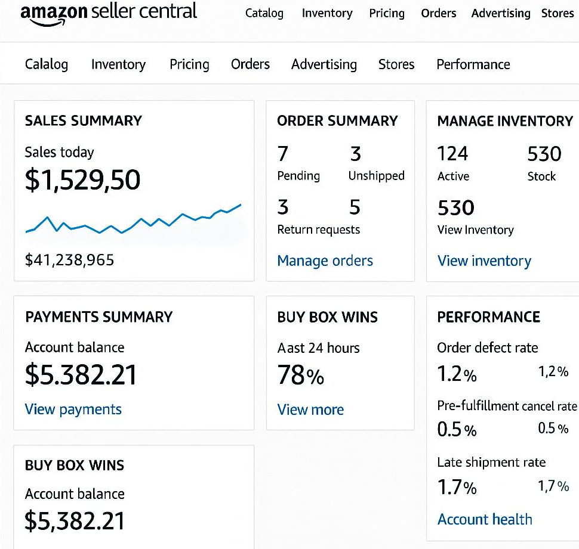Open Catalog in the top header
The image size is (579, 549).
tap(264, 13)
